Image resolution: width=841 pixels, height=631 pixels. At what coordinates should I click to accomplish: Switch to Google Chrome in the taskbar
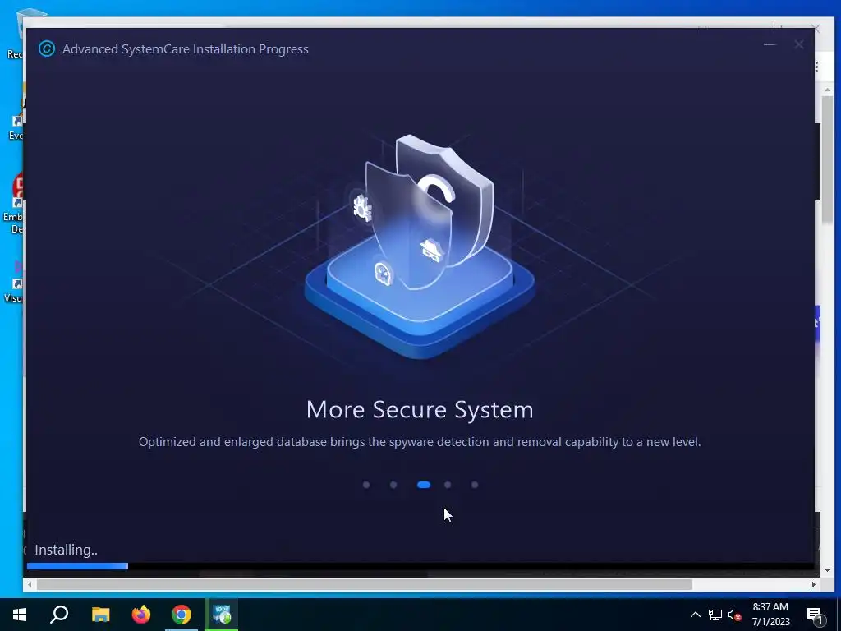click(182, 615)
